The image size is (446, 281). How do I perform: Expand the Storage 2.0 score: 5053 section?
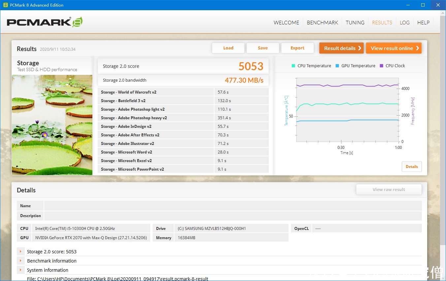21,251
